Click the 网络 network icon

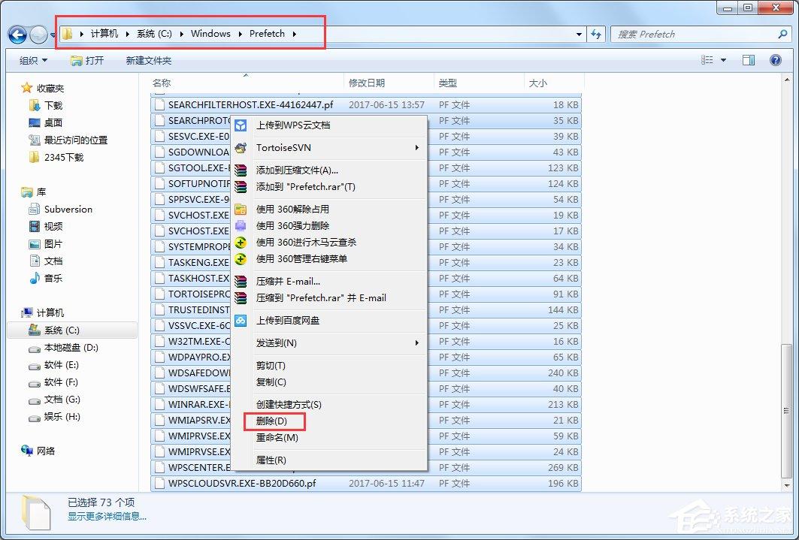(x=27, y=451)
